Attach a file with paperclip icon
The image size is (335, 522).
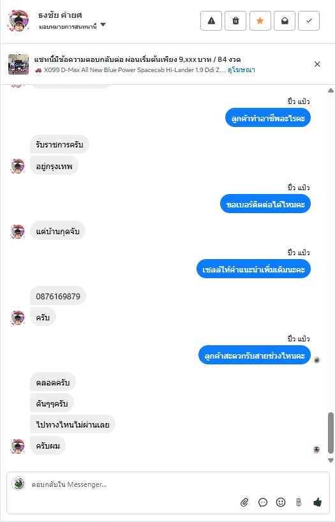tap(244, 502)
